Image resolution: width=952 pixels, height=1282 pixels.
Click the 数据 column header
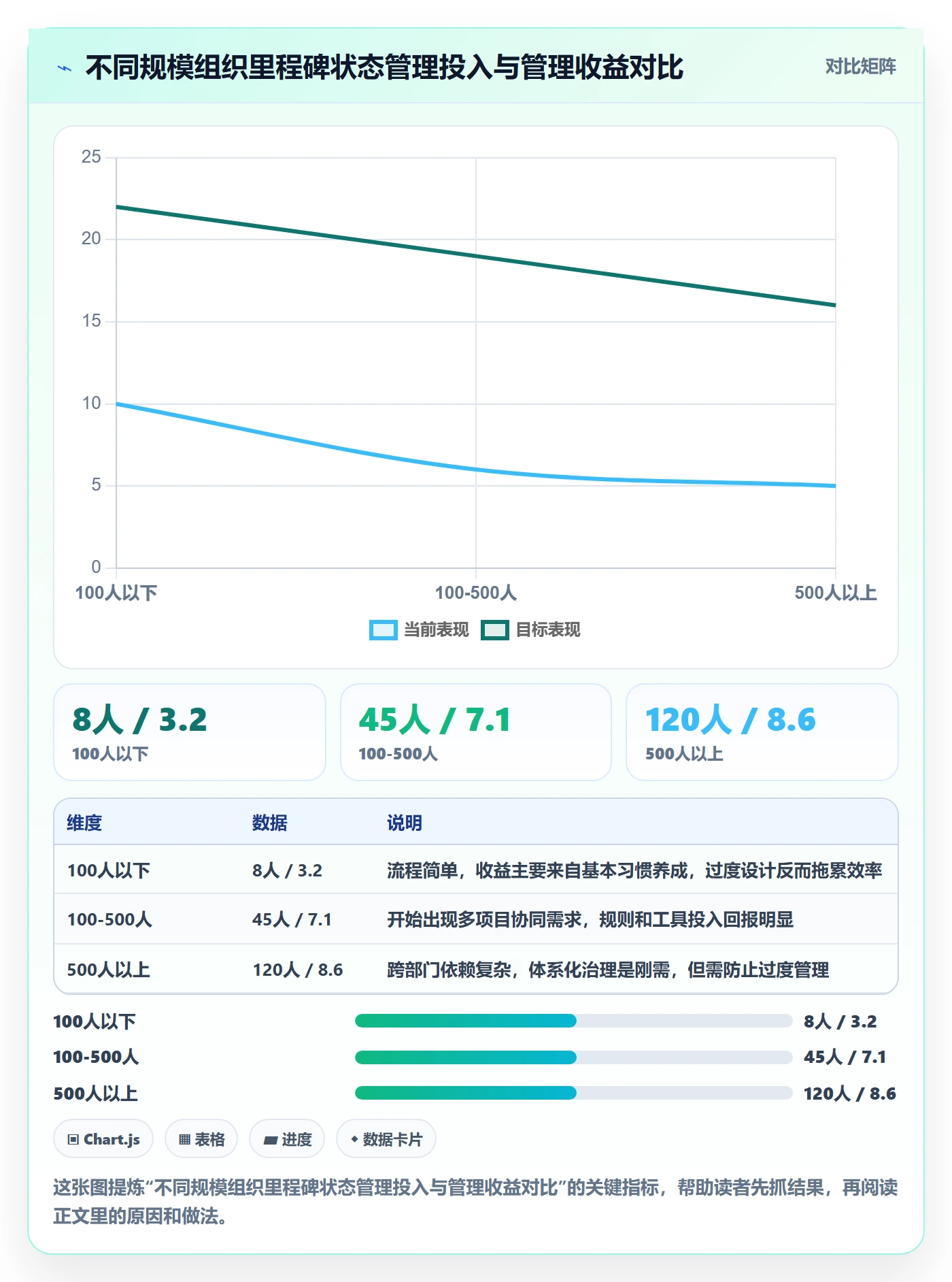coord(270,823)
